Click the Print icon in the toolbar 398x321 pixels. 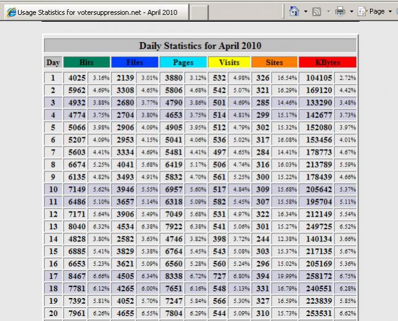point(340,11)
